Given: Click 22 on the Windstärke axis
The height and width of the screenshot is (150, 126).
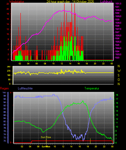Looking at the screenshot, I should tap(8, 4).
